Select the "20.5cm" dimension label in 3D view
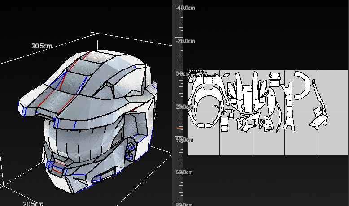This screenshot has width=349, height=206. (x=33, y=204)
